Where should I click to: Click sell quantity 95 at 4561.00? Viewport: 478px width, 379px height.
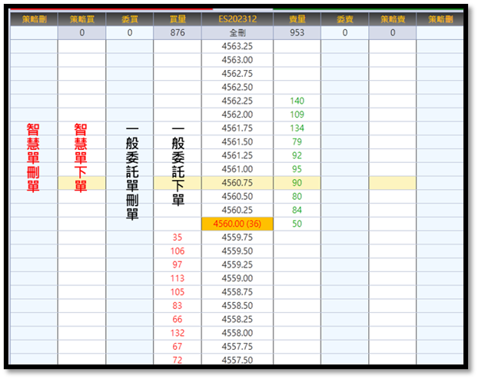297,169
